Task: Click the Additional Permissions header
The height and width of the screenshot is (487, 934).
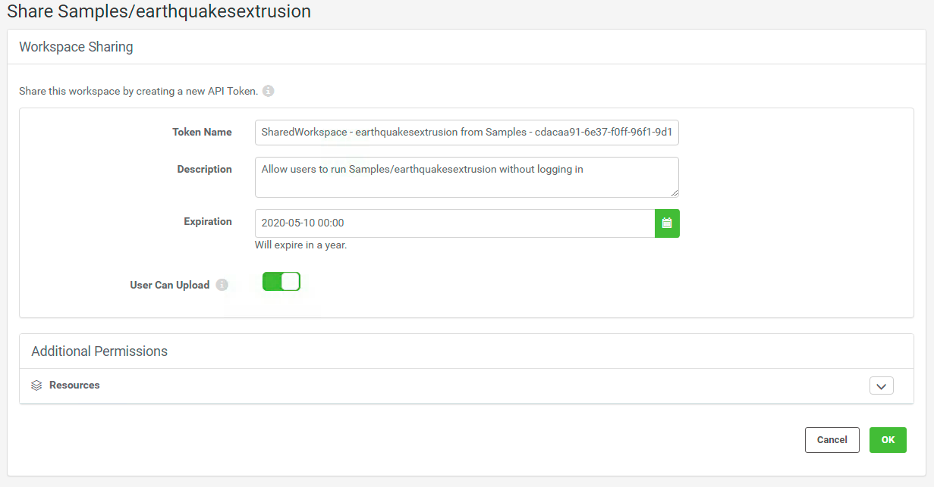Action: [99, 351]
